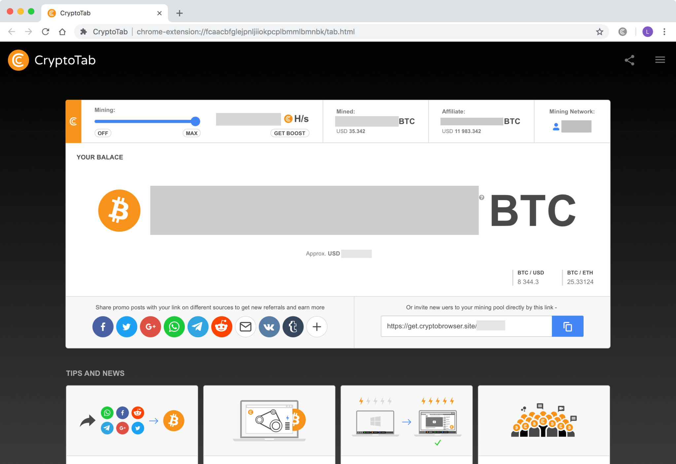The width and height of the screenshot is (676, 464).
Task: Share via the VK icon
Action: pos(269,327)
